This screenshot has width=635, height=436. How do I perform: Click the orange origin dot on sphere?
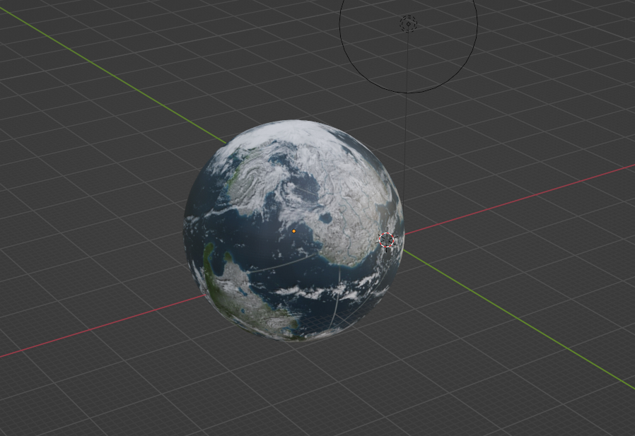(294, 231)
